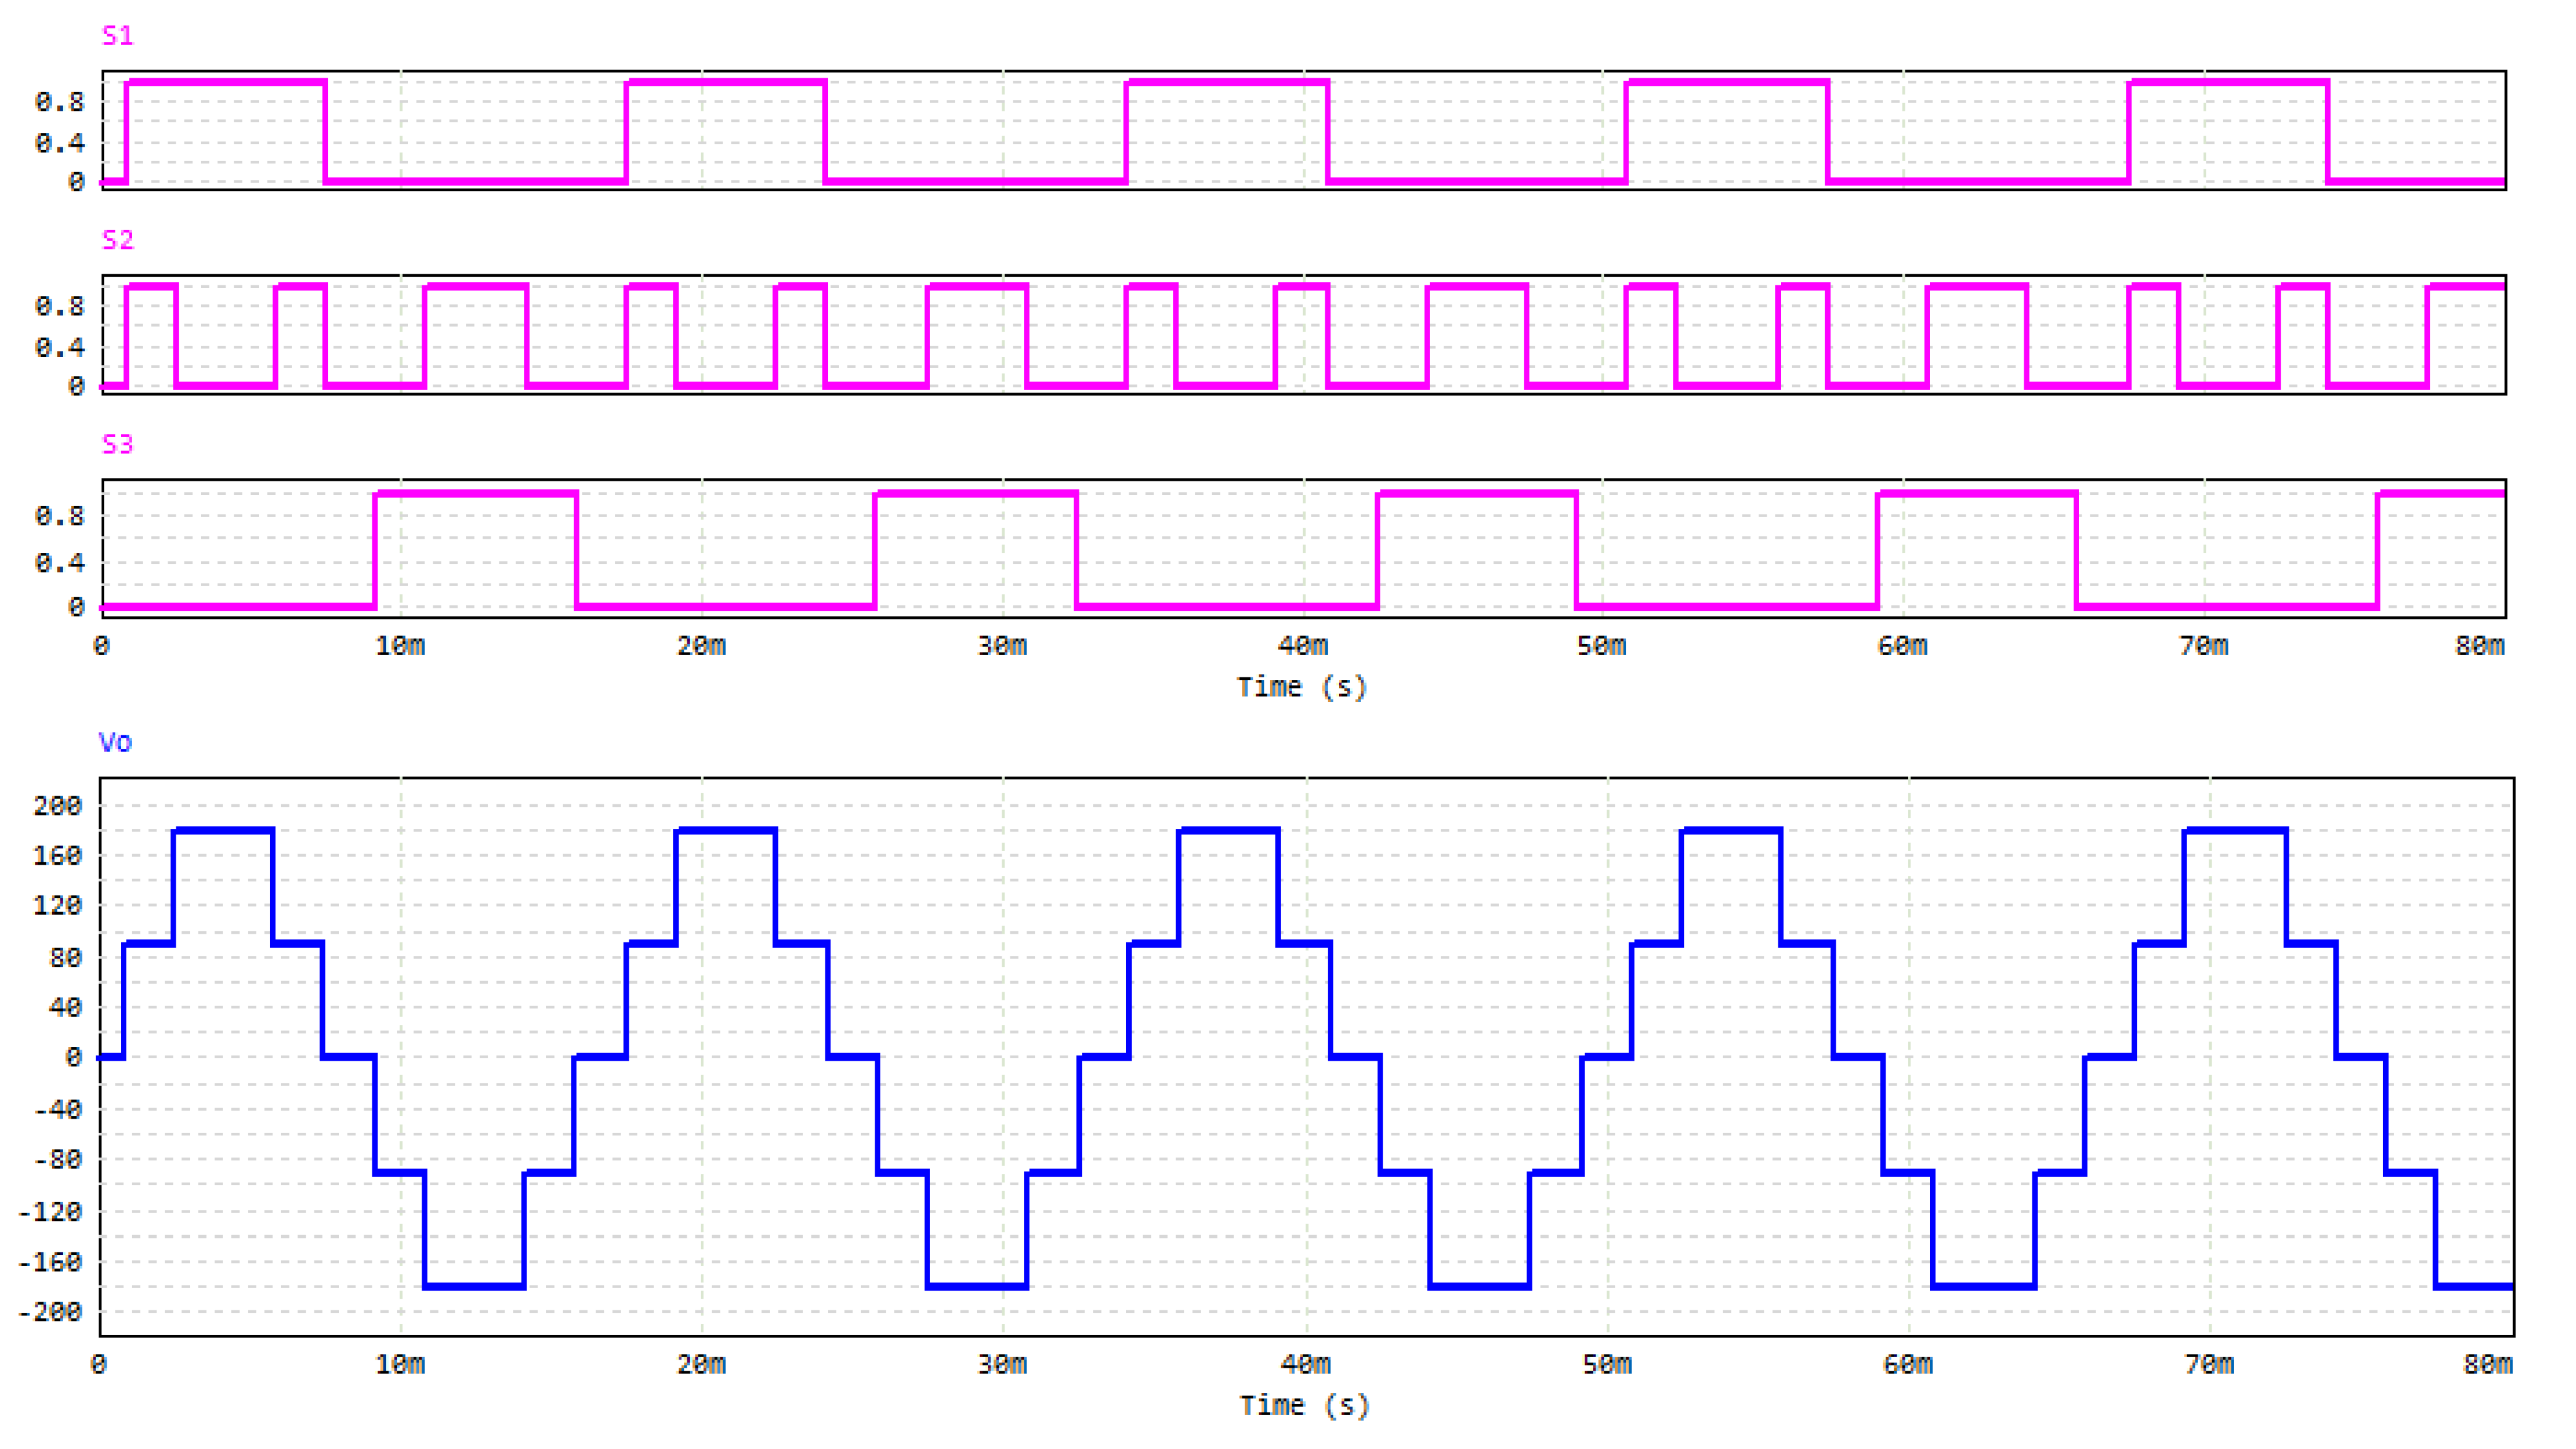2576x1449 pixels.
Task: Click the 40m tick on upper time axis
Action: (1302, 646)
